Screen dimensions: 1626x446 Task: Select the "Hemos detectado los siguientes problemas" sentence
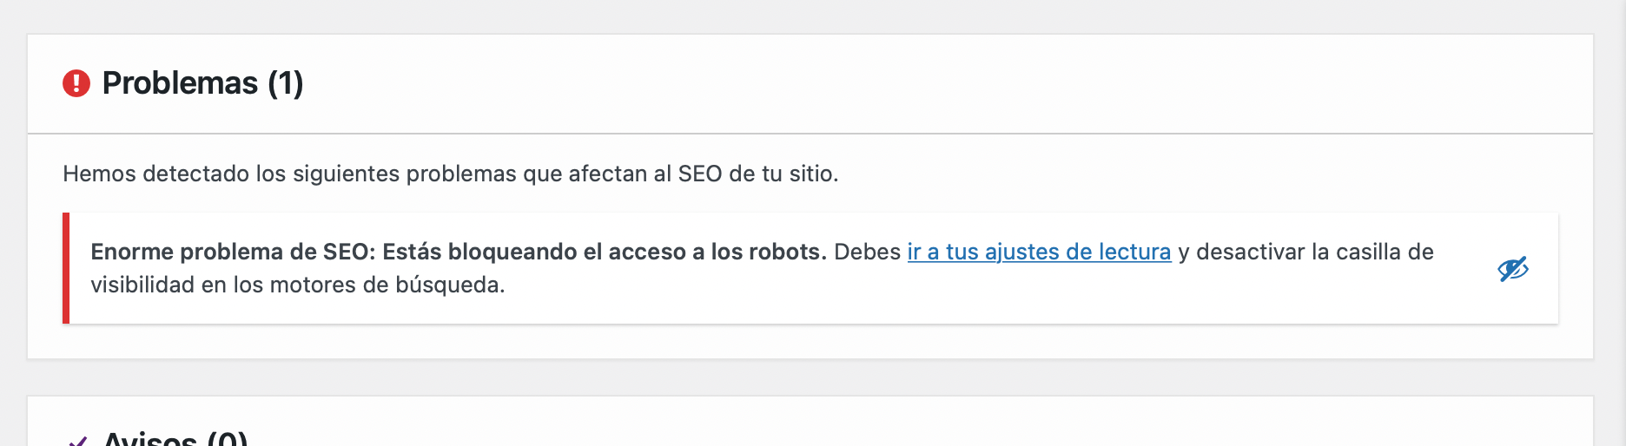(451, 174)
